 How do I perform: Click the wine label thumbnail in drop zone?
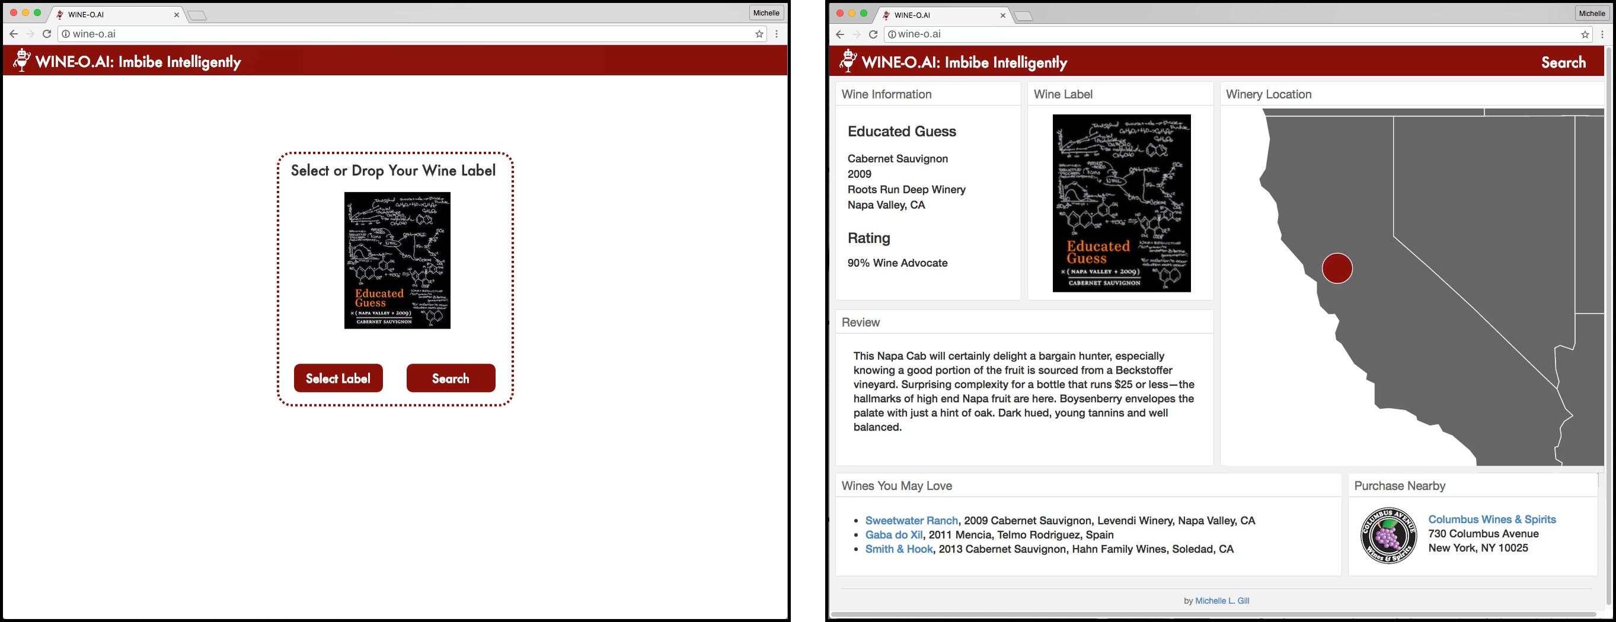pos(397,260)
